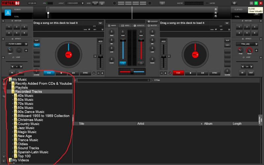
Task: Click the left deck pitch reset dot
Action: pos(94,73)
